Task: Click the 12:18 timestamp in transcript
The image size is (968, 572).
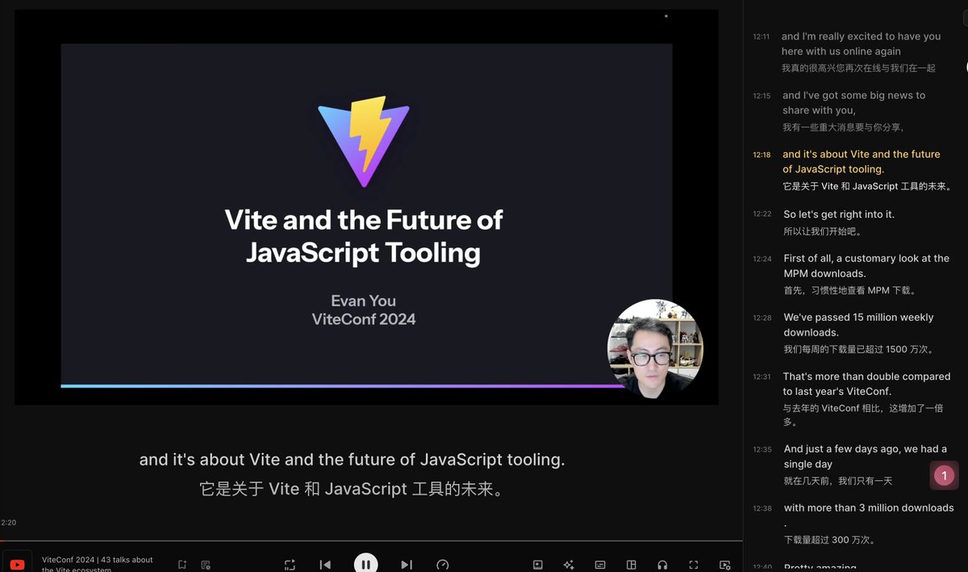Action: pos(761,155)
